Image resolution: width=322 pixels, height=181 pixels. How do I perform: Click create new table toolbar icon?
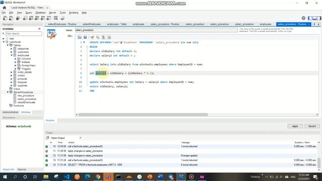pos(31,18)
